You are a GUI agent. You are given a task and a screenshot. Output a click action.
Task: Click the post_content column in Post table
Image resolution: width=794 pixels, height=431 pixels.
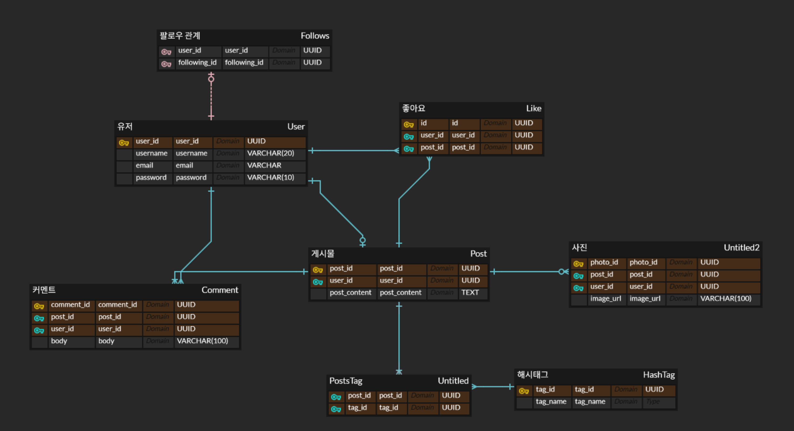pyautogui.click(x=350, y=292)
